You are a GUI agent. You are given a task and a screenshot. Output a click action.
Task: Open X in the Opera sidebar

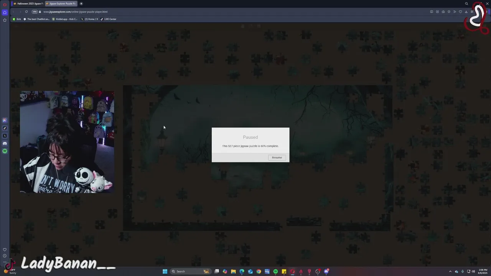pyautogui.click(x=5, y=136)
